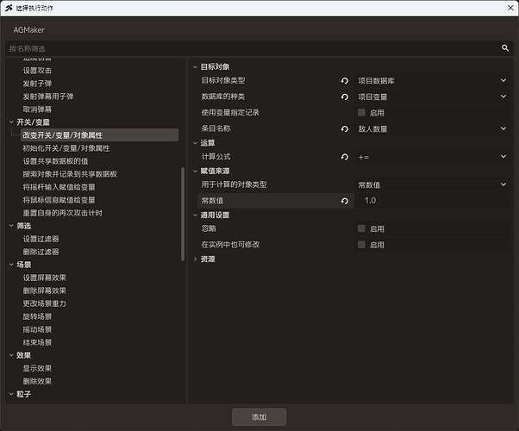The height and width of the screenshot is (431, 519).
Task: Select 显示效果 action
Action: [37, 368]
